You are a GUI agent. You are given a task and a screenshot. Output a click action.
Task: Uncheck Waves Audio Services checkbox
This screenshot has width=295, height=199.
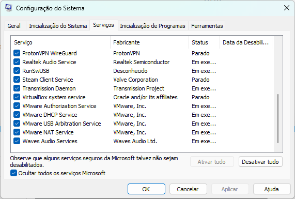tap(17, 141)
